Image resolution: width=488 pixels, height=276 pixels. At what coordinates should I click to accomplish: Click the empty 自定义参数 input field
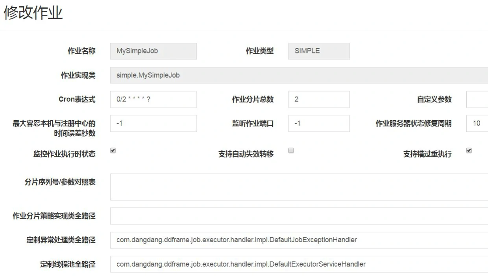(x=477, y=99)
